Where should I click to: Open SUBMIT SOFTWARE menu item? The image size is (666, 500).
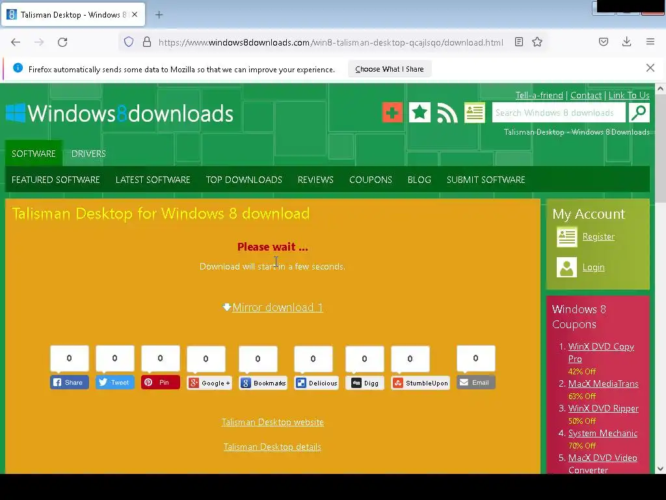point(486,180)
